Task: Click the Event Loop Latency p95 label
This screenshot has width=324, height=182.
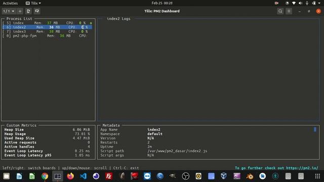Action: 28,155
